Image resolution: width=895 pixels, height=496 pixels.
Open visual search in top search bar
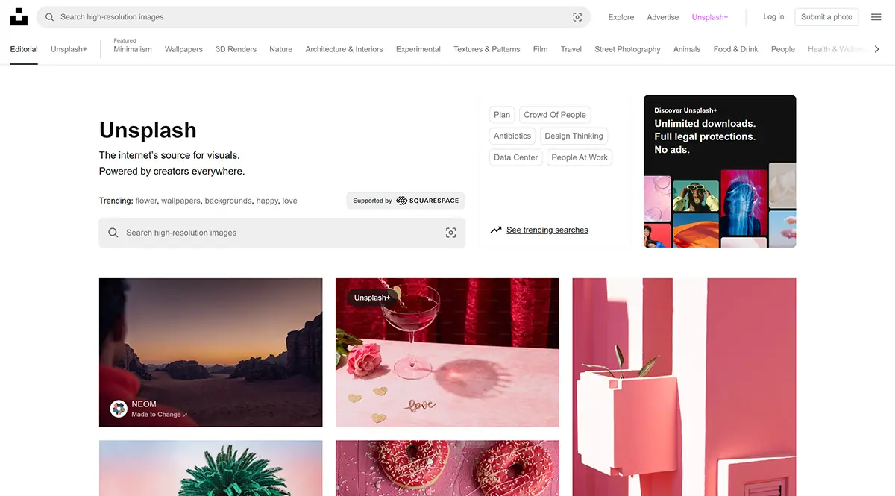[577, 17]
